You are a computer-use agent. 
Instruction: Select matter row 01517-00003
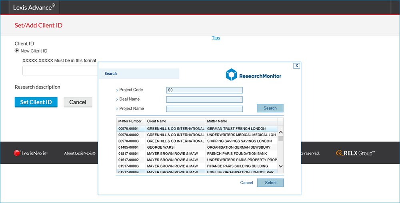click(x=197, y=166)
